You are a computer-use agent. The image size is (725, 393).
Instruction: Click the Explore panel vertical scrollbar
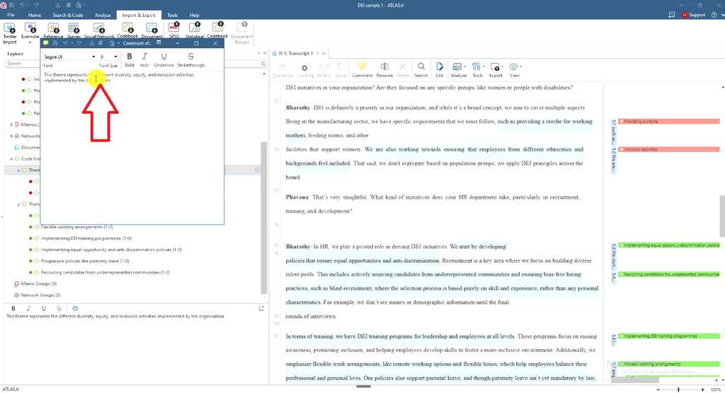(264, 217)
